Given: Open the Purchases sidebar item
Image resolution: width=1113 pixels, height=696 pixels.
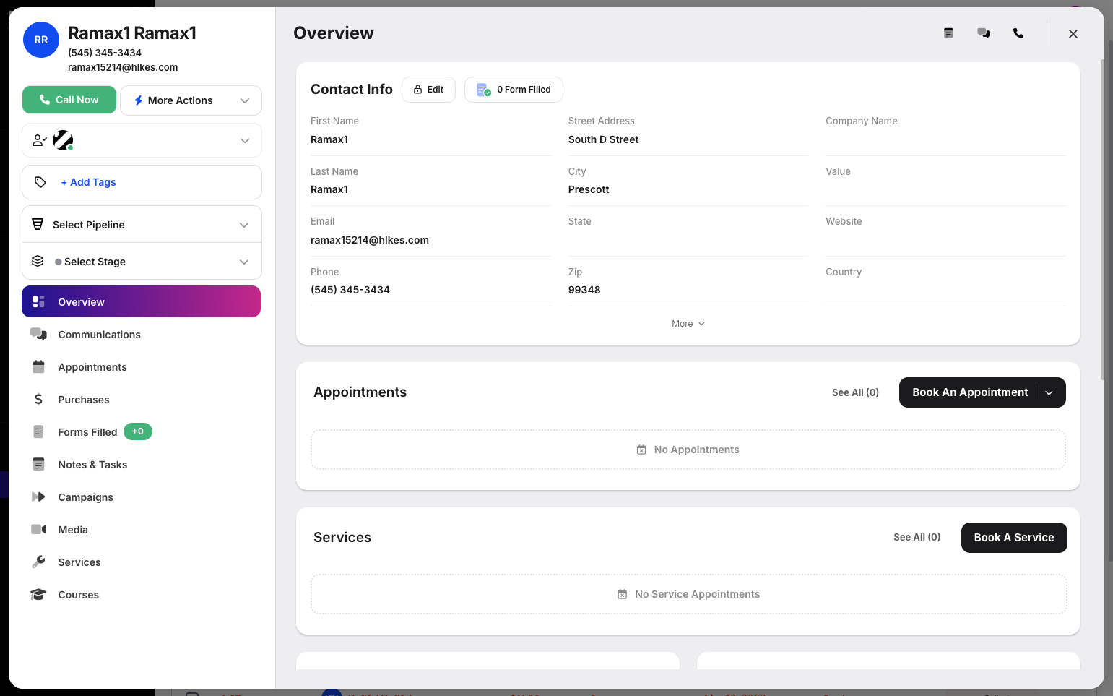Looking at the screenshot, I should (84, 400).
